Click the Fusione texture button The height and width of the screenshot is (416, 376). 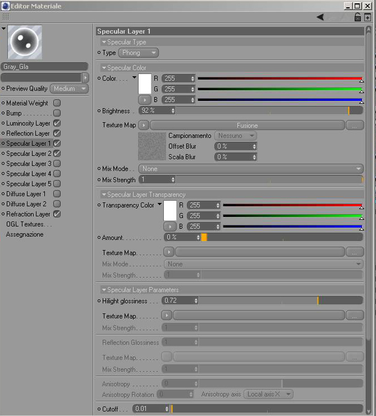(247, 125)
